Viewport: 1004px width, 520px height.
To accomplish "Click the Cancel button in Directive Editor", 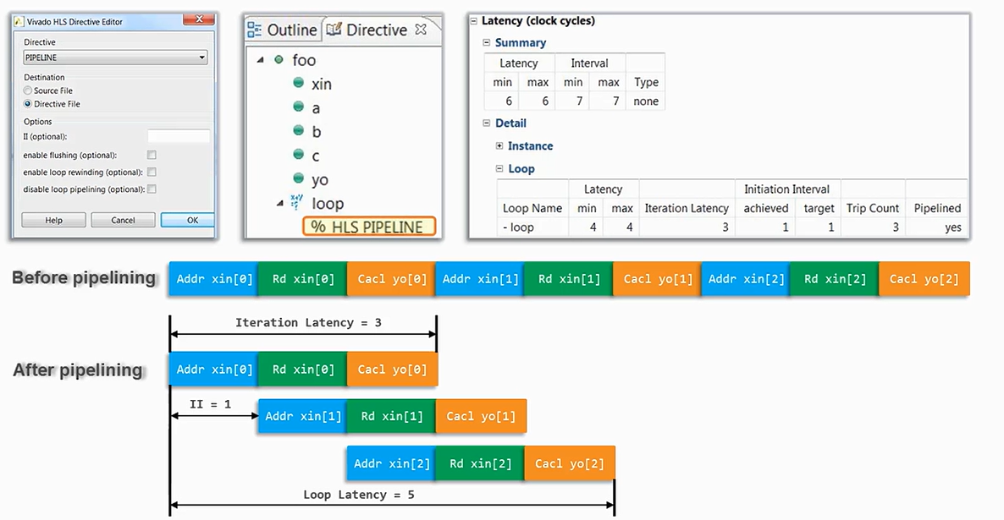I will pyautogui.click(x=123, y=220).
